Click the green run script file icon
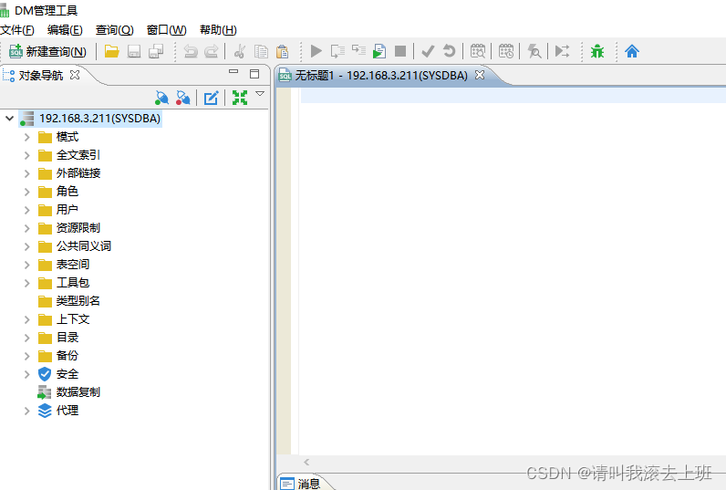Viewport: 726px width, 490px height. coord(379,51)
